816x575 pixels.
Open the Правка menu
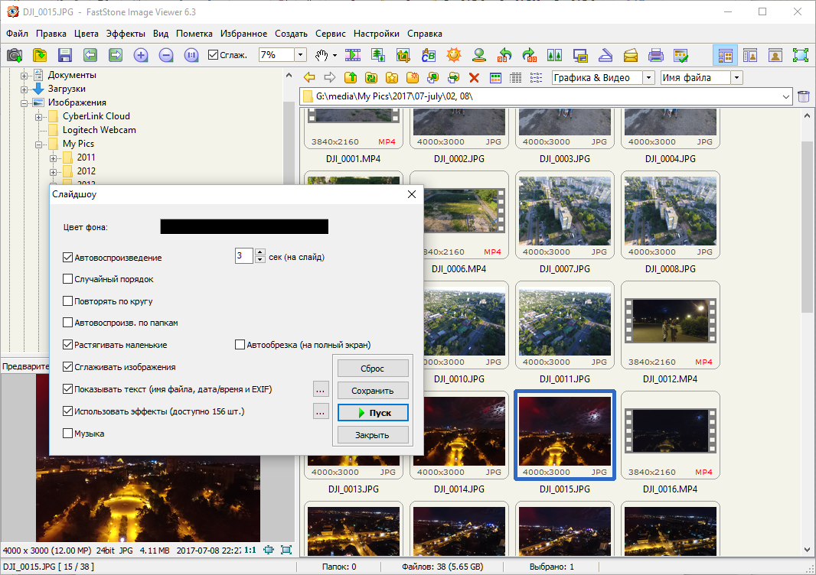click(51, 34)
